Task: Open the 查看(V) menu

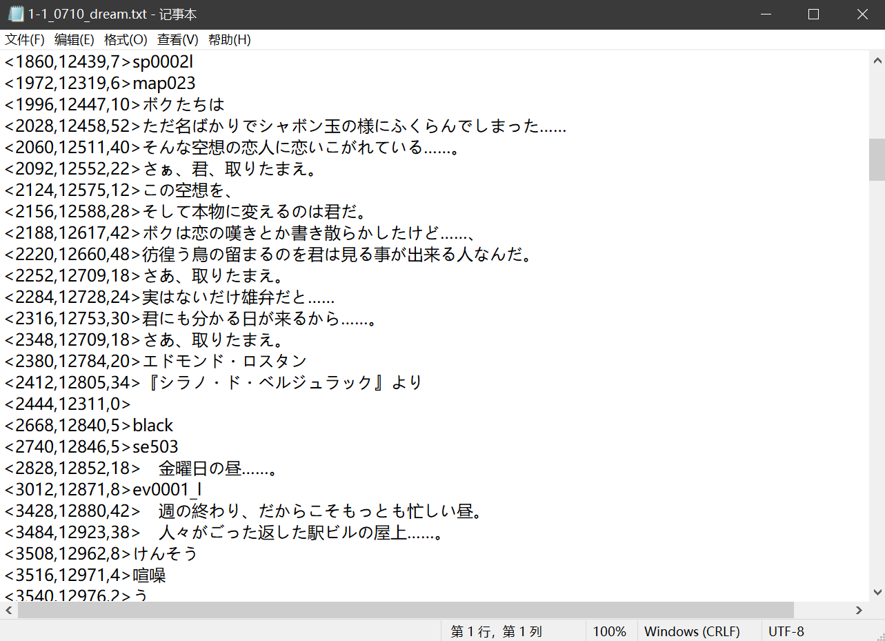Action: [x=177, y=40]
